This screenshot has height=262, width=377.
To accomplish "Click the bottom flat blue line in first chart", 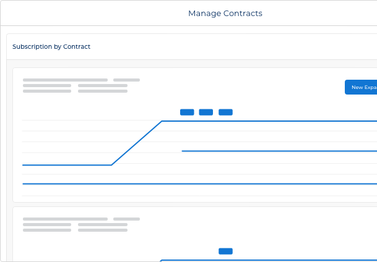I will [x=198, y=184].
